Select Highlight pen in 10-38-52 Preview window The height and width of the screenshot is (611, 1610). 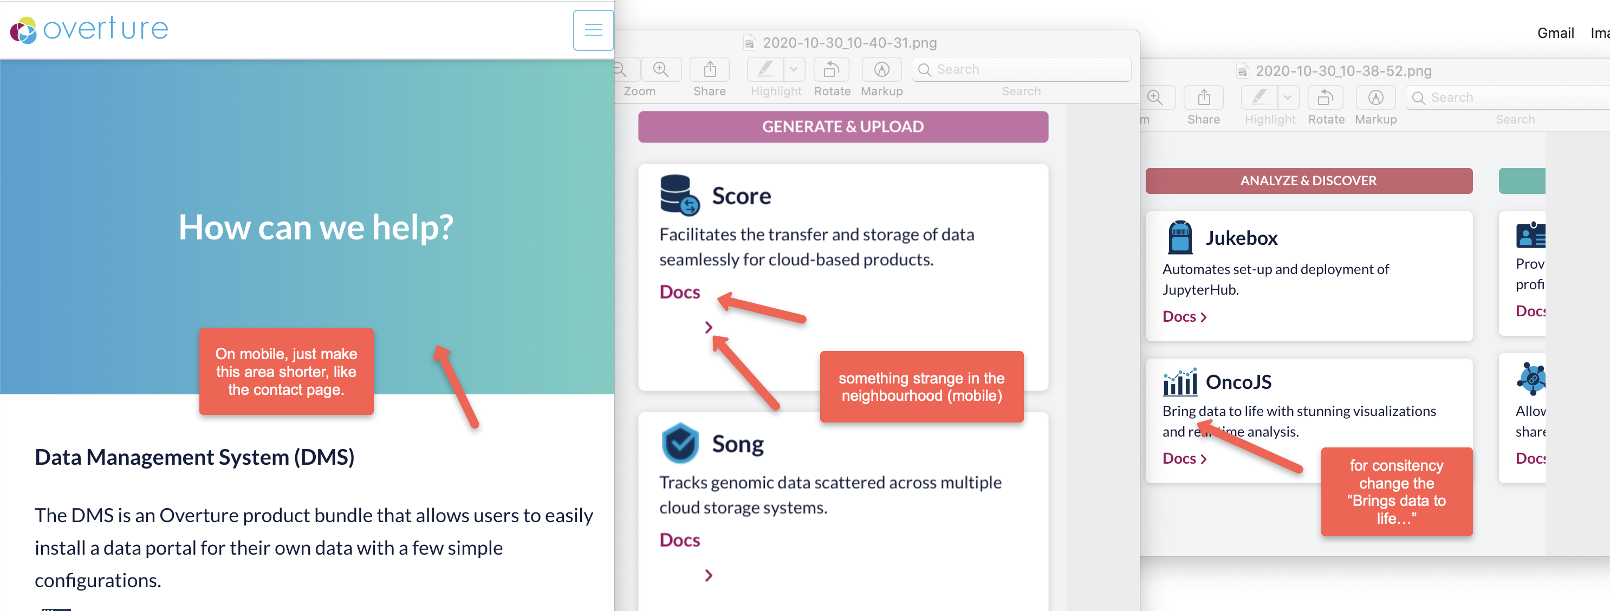1260,97
